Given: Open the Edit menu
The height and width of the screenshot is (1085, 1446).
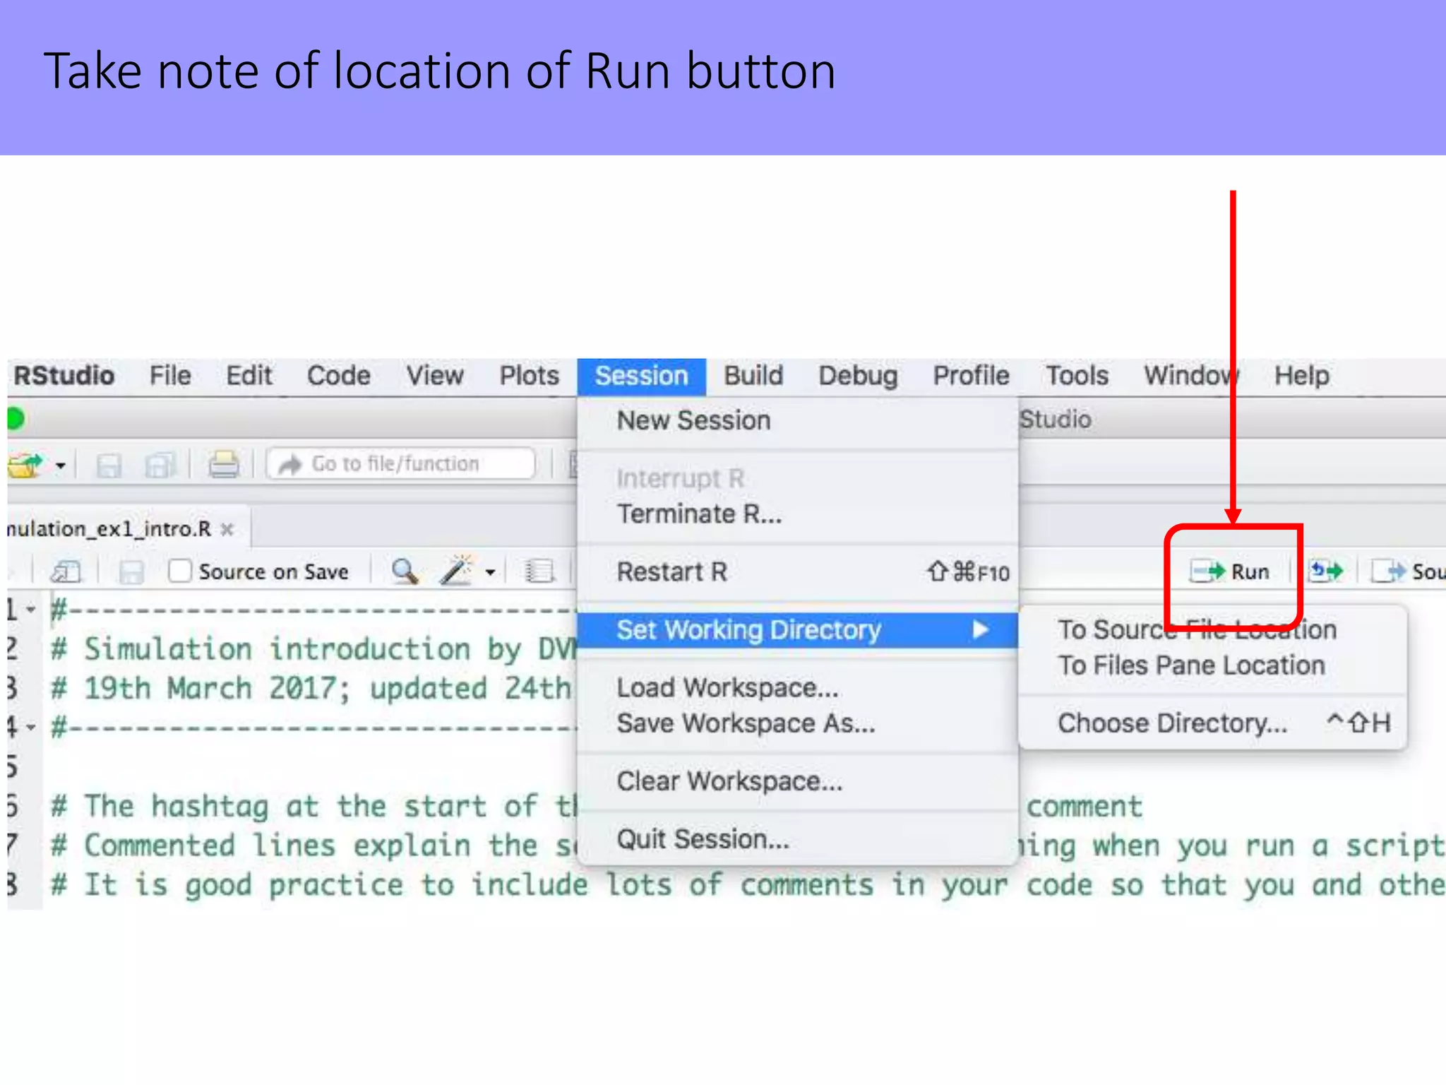Looking at the screenshot, I should [x=249, y=376].
